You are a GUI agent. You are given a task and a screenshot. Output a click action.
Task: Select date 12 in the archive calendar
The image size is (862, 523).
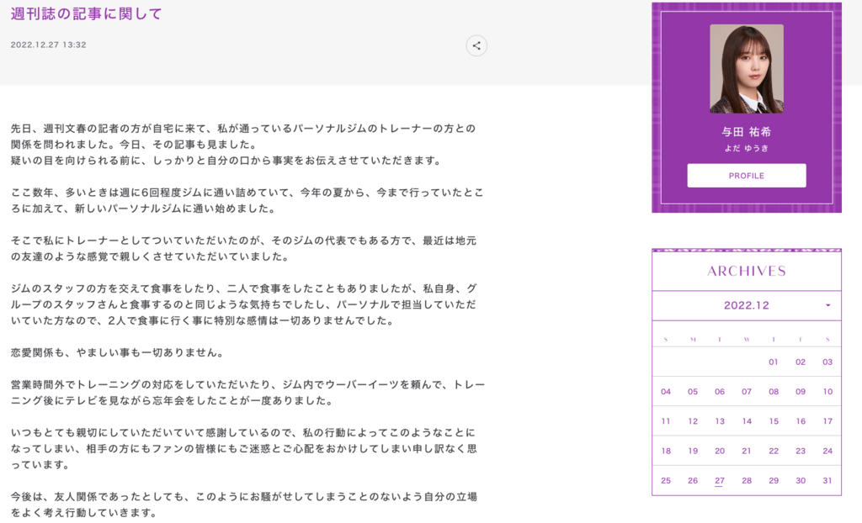693,421
